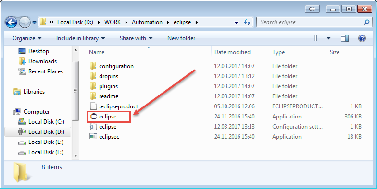This screenshot has height=189, width=377.
Task: Click the large folder icon in details pane
Action: 22,172
